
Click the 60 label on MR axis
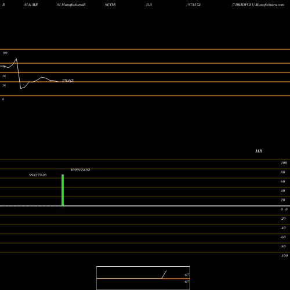coord(283,182)
